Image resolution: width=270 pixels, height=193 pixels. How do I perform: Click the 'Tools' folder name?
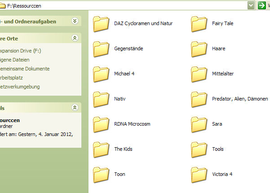click(218, 149)
